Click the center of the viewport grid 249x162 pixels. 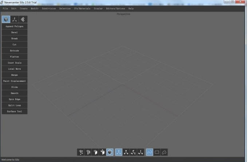[x=123, y=84]
